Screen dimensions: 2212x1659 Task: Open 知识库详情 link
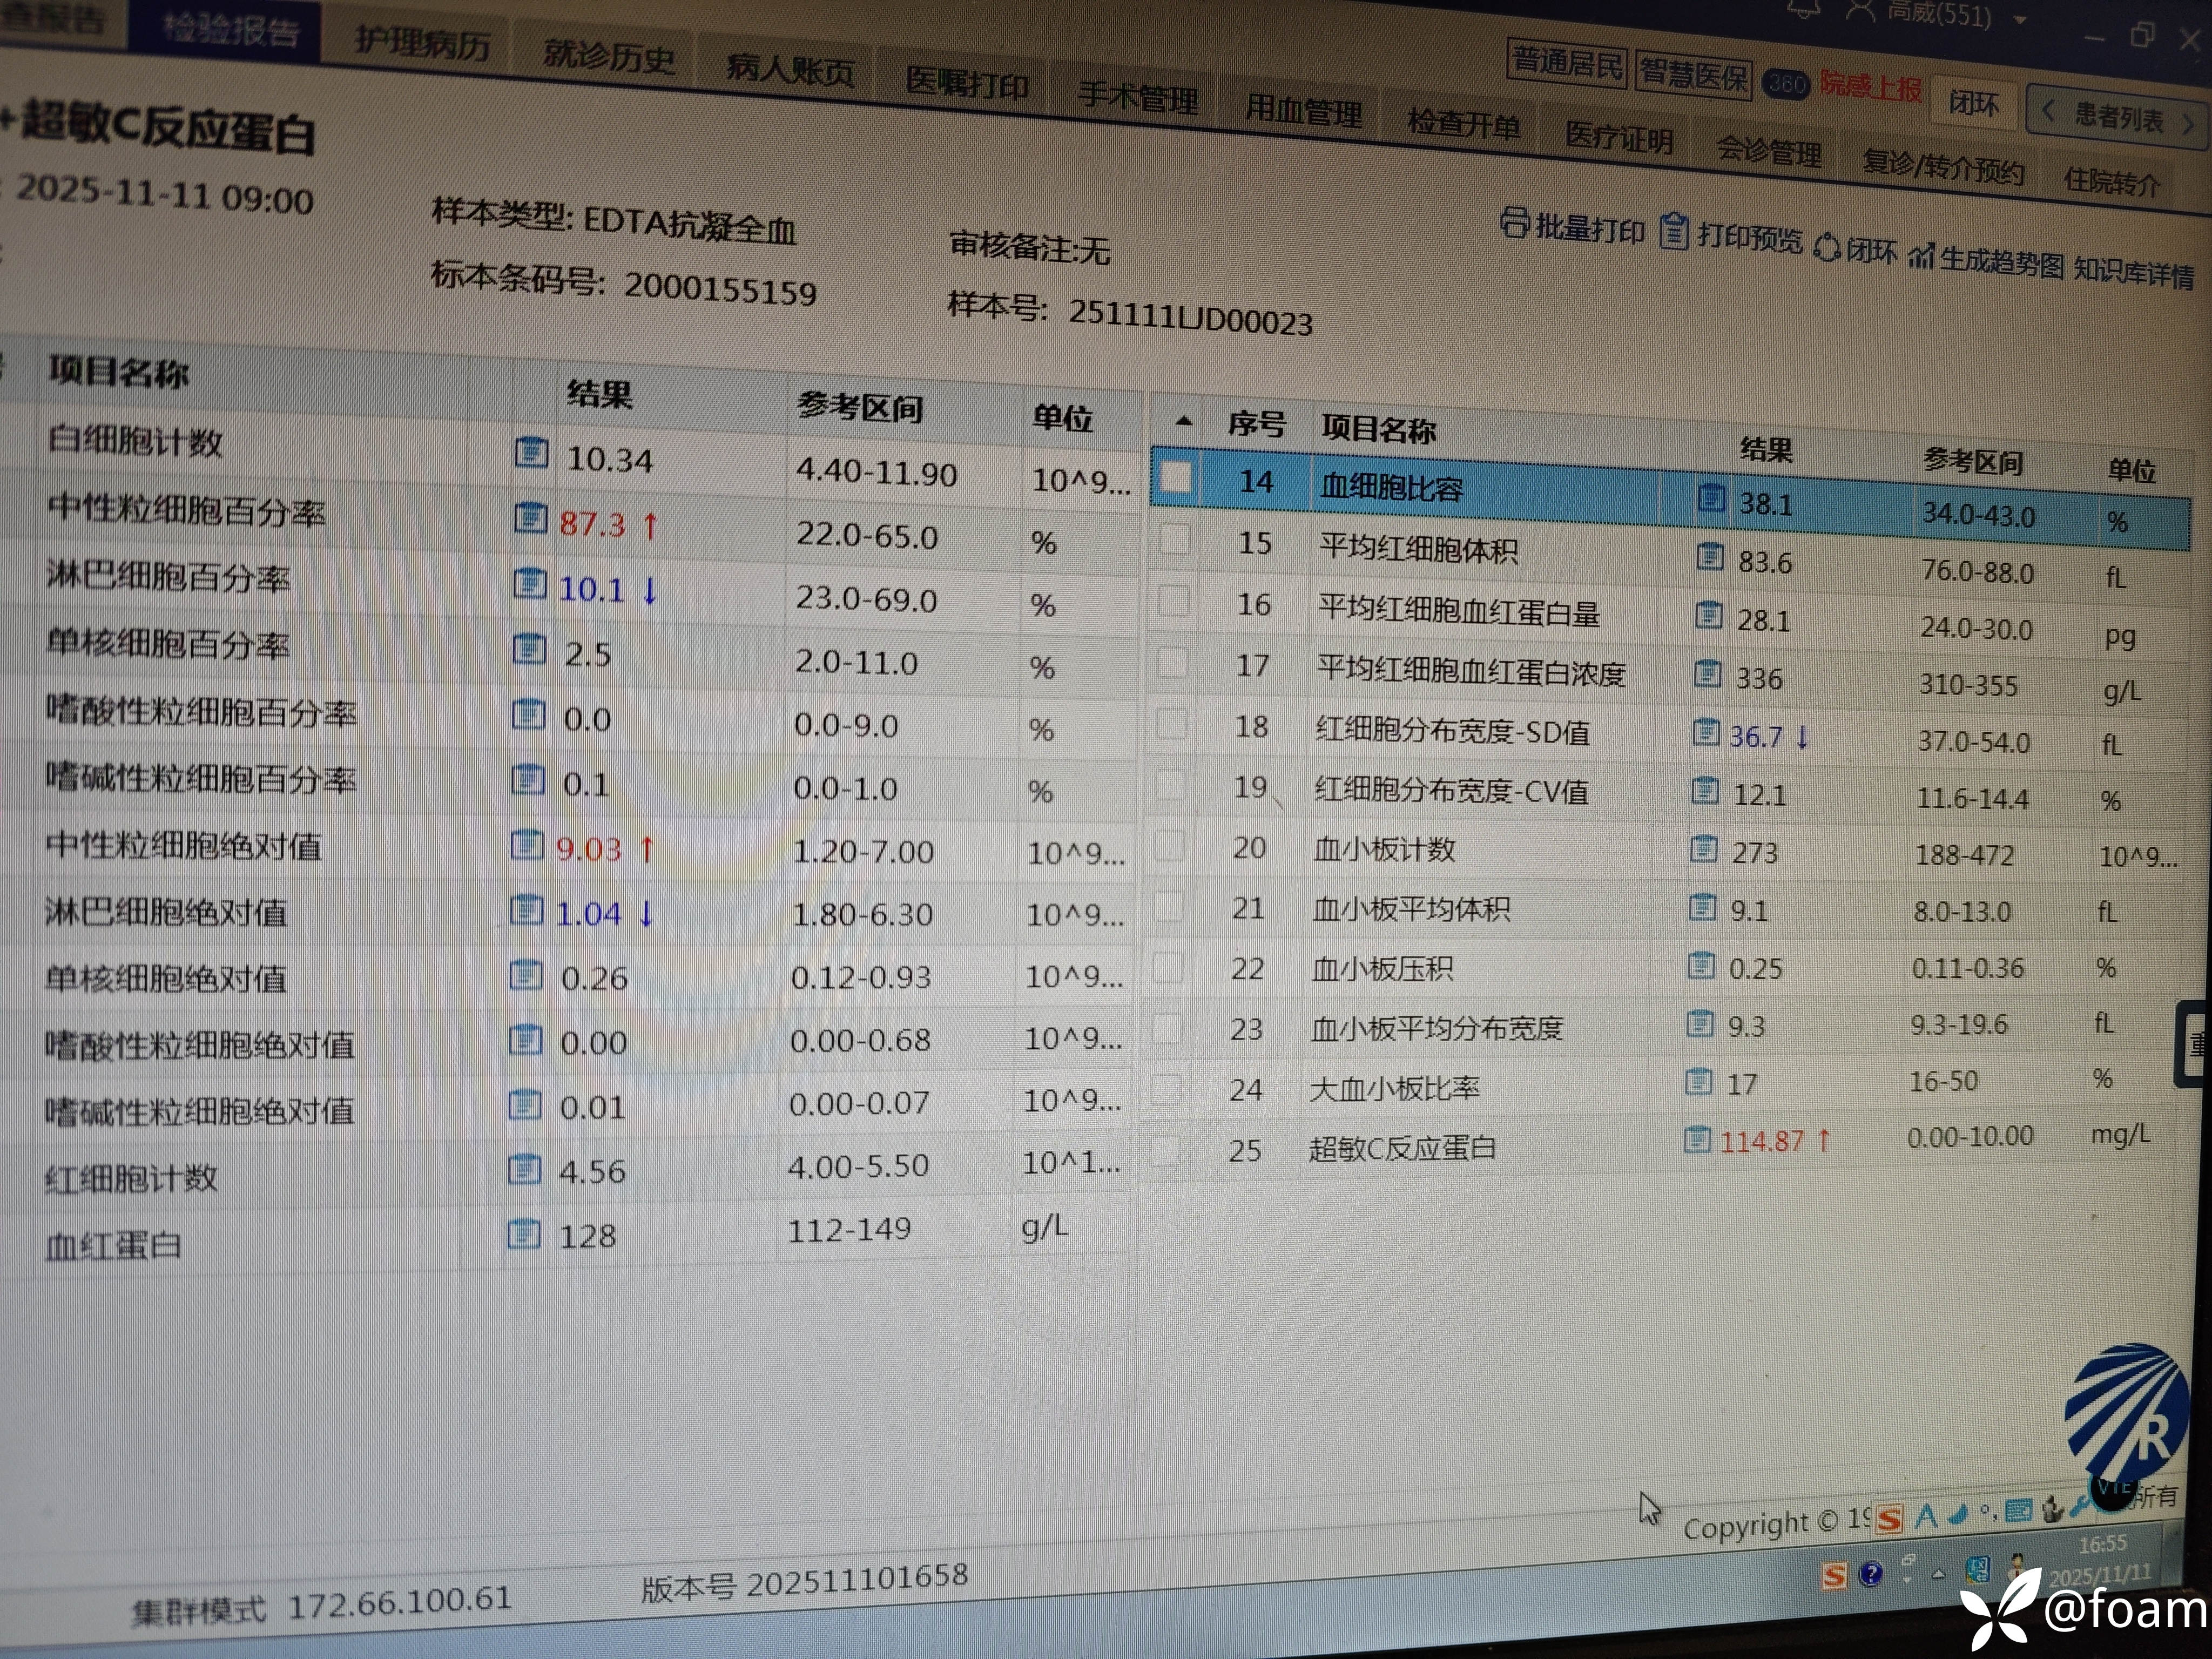pyautogui.click(x=2133, y=272)
